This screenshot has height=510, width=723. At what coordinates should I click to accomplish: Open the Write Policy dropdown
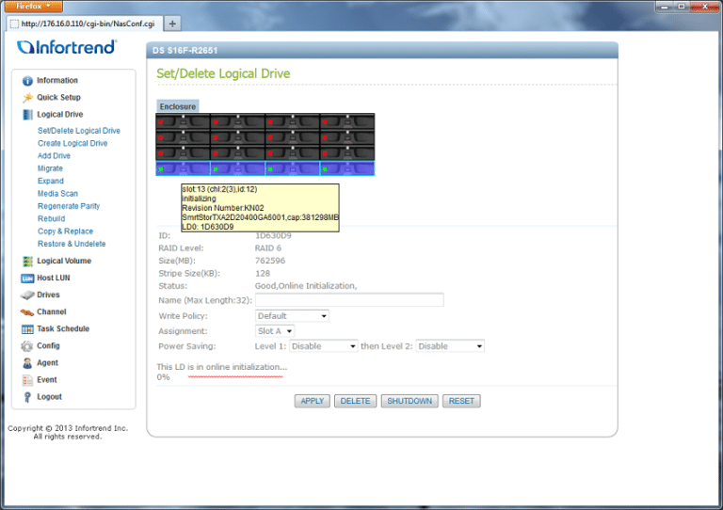pos(292,316)
